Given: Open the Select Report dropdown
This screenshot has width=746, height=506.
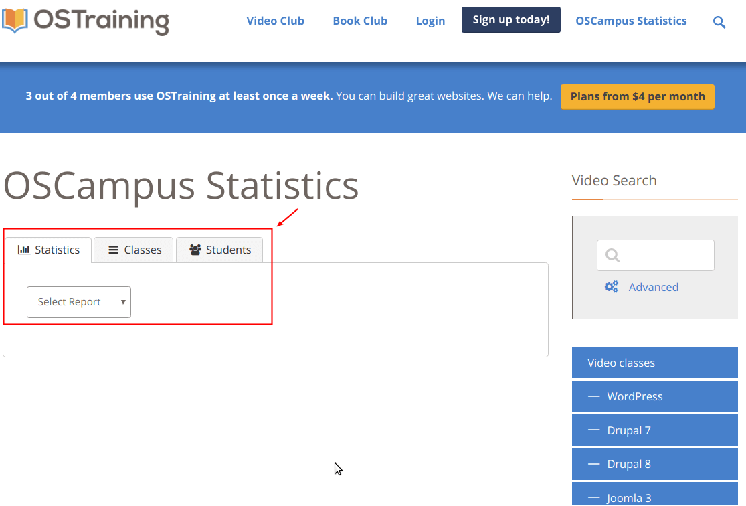Looking at the screenshot, I should (79, 302).
